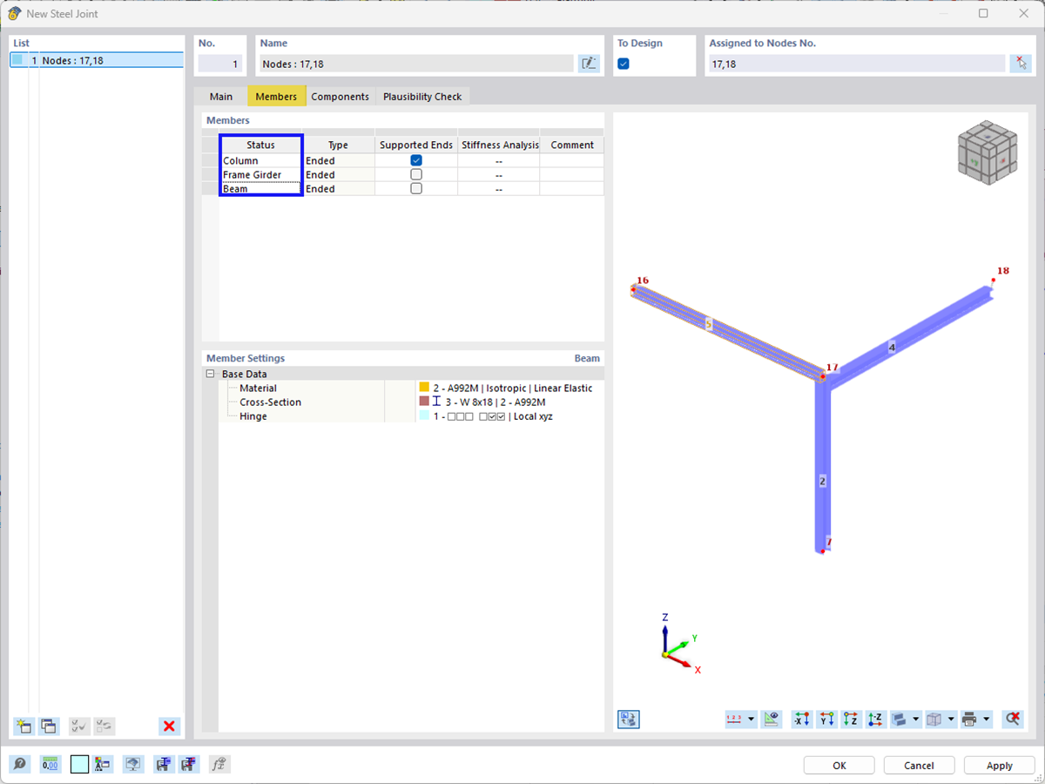Set view in the -Z direction
The height and width of the screenshot is (784, 1045).
[876, 720]
